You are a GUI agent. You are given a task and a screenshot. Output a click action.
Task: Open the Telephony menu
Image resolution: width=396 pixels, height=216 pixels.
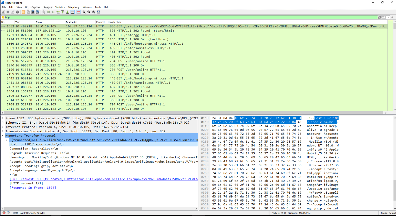[74, 7]
